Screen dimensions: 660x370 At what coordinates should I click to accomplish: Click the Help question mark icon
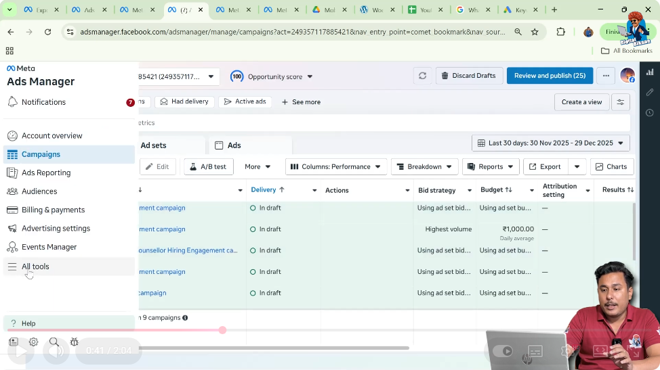click(x=13, y=323)
